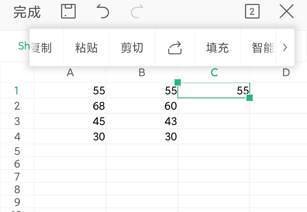This screenshot has height=212, width=307.
Task: Choose 复制 (Copy) from the popup menu
Action: (x=47, y=47)
